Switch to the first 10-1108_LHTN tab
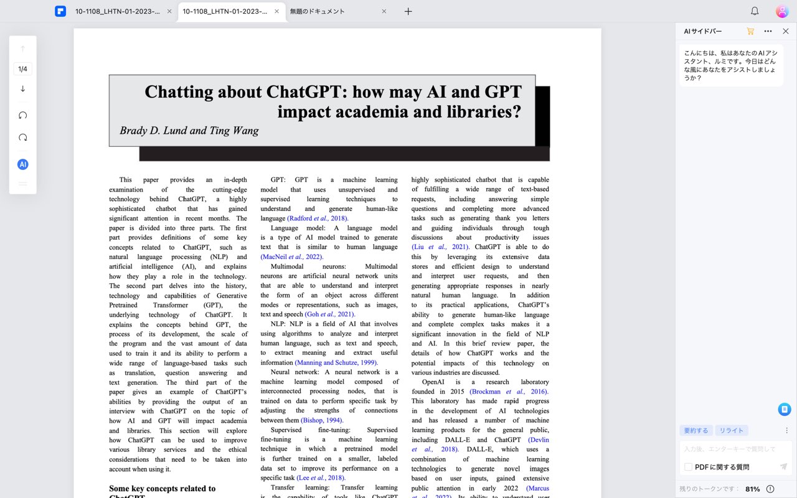Image resolution: width=797 pixels, height=498 pixels. pyautogui.click(x=117, y=11)
